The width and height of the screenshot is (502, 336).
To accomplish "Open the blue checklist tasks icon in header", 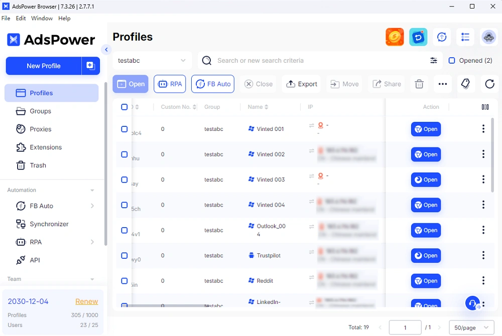I will [x=418, y=37].
